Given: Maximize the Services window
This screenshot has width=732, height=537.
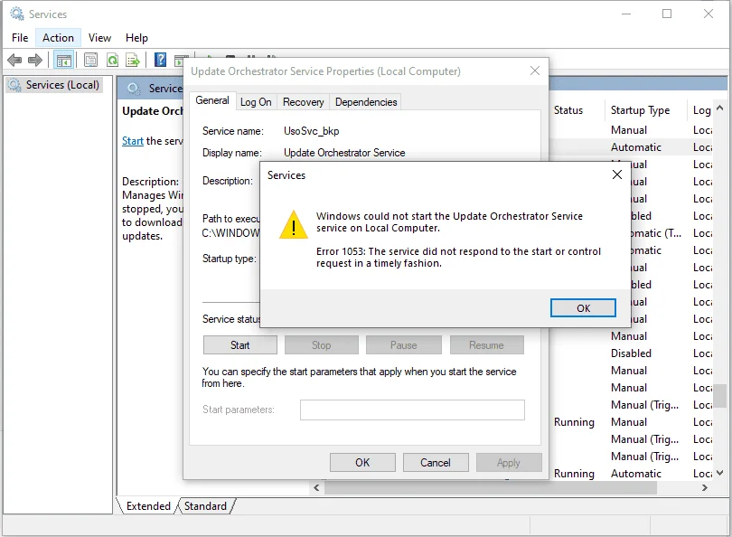Looking at the screenshot, I should point(667,14).
